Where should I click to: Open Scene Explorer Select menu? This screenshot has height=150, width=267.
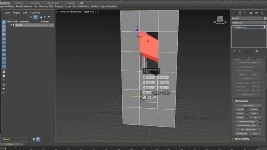pyautogui.click(x=7, y=13)
